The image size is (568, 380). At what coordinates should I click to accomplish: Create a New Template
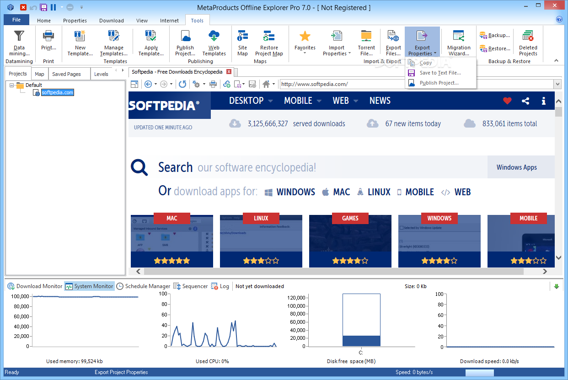coord(80,43)
